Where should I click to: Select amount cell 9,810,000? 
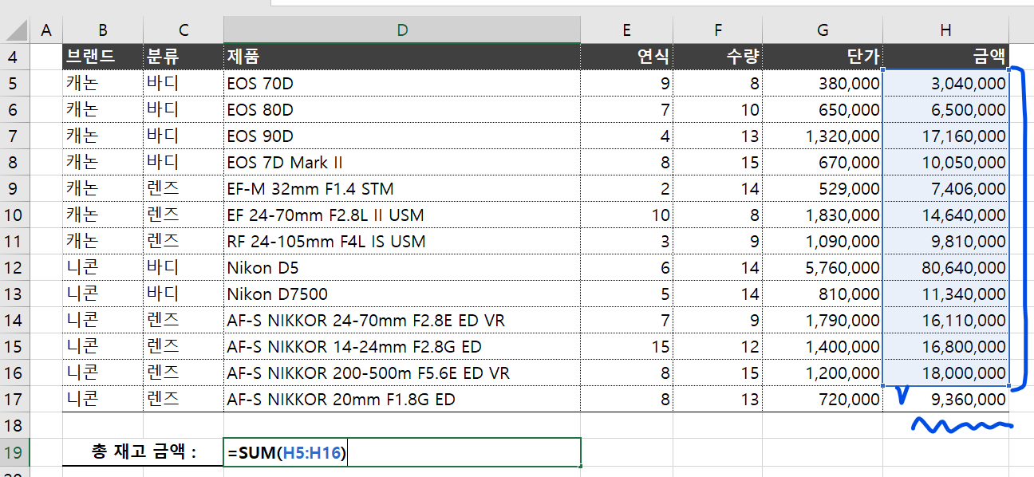945,241
